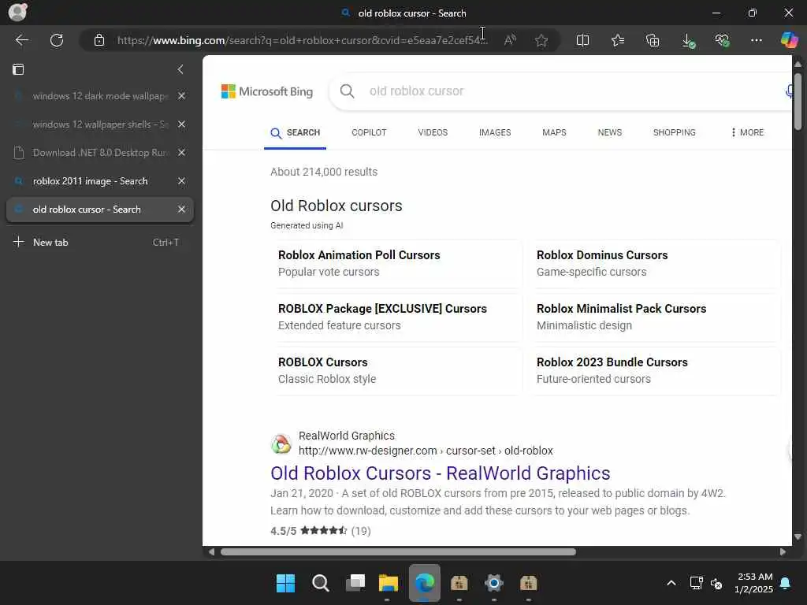Click the RealWorld Graphics site favicon
807x605 pixels.
point(281,444)
